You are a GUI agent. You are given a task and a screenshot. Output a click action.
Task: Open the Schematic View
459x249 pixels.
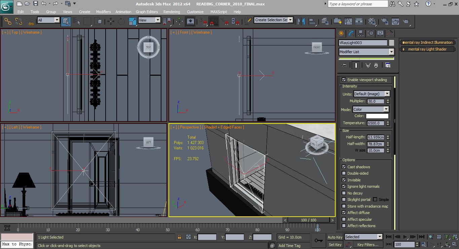(359, 22)
